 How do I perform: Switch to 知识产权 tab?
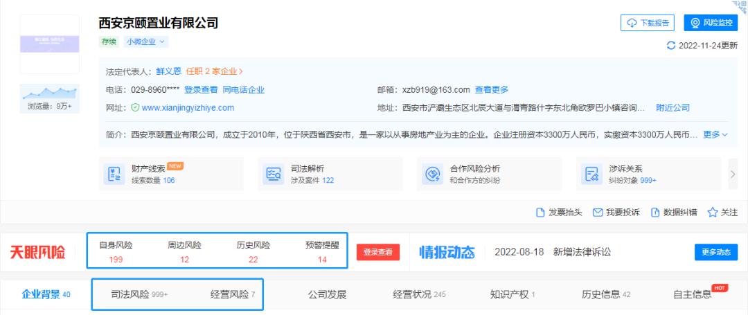(513, 294)
